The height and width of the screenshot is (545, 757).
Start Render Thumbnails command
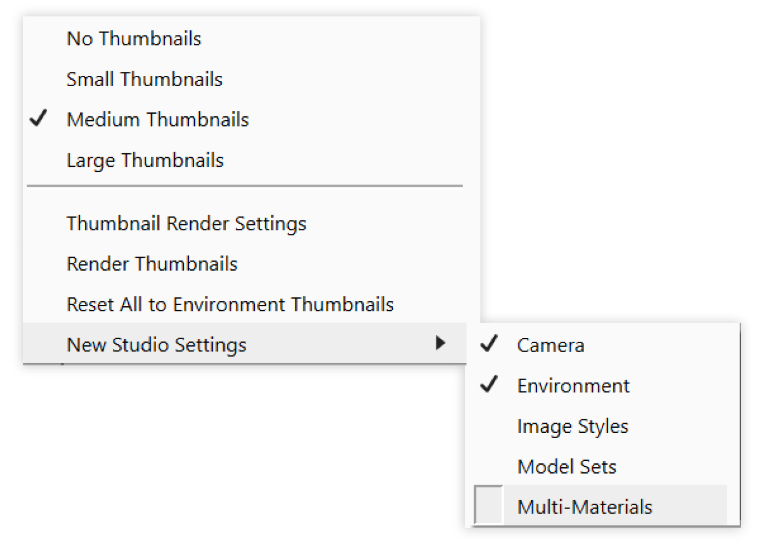click(152, 263)
